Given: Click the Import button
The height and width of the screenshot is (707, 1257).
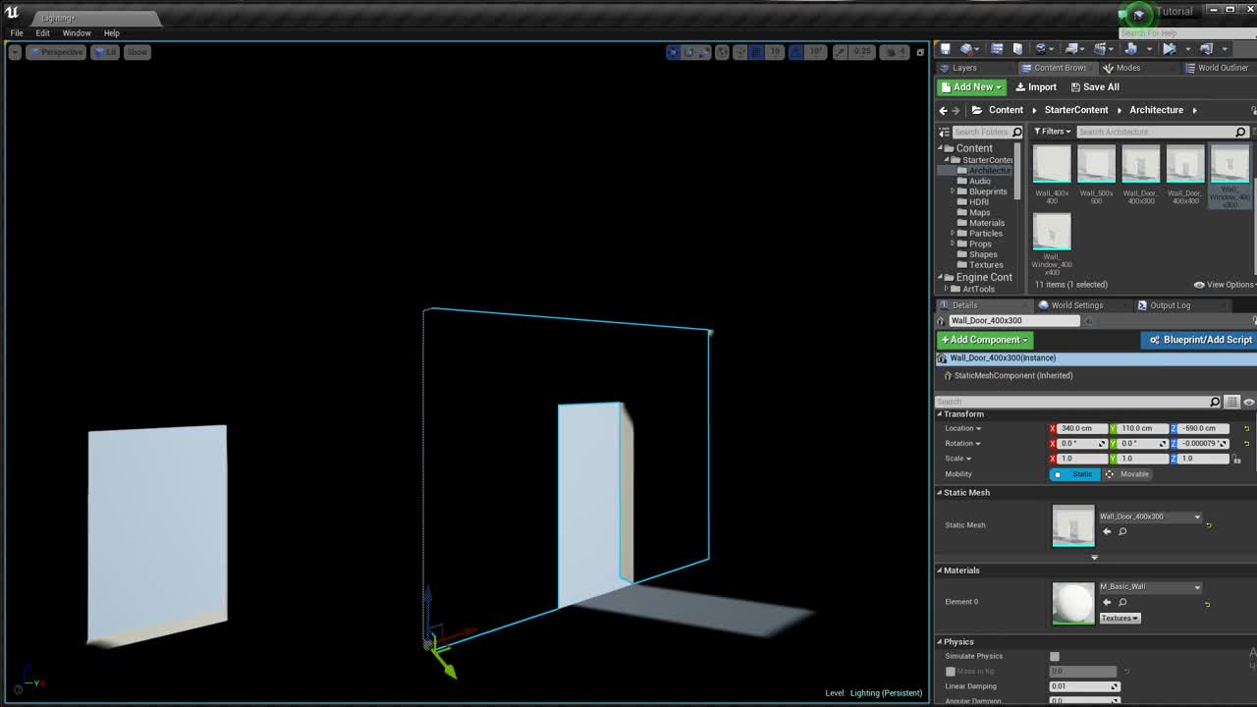Looking at the screenshot, I should (1036, 87).
